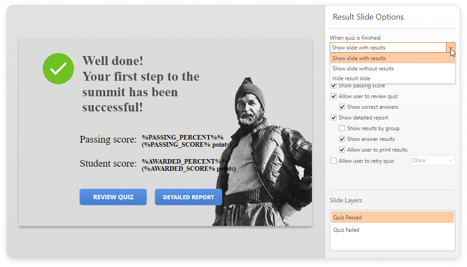467x267 pixels.
Task: Click the DETAILED REPORT button on slide
Action: 188,197
